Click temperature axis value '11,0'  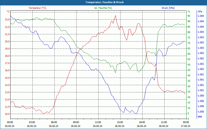pos(7,107)
